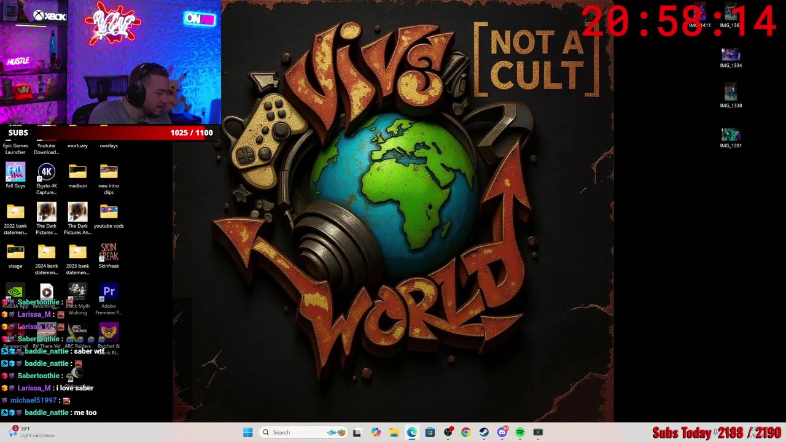The image size is (786, 442).
Task: Switch to Microsoft Edge in taskbar
Action: [411, 433]
